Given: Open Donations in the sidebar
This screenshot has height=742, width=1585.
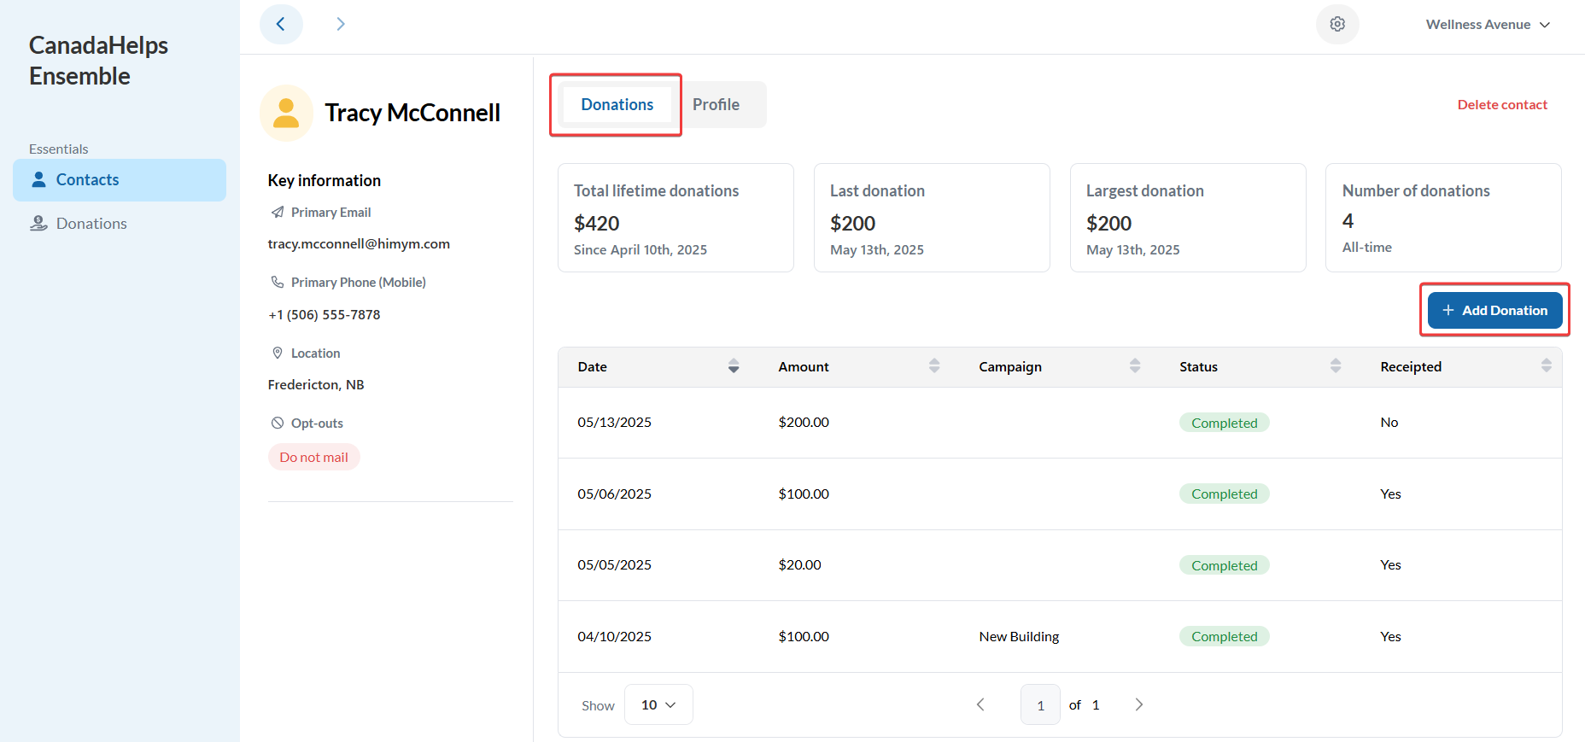Looking at the screenshot, I should coord(91,224).
